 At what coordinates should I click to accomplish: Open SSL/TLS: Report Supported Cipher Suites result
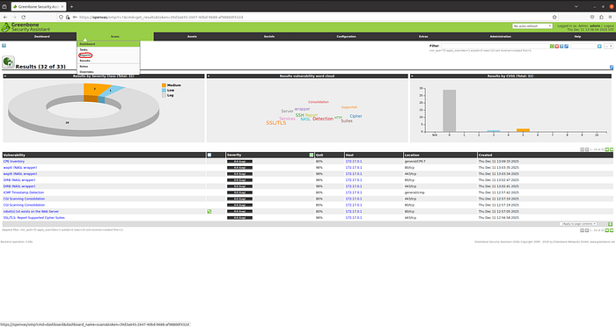click(x=33, y=218)
